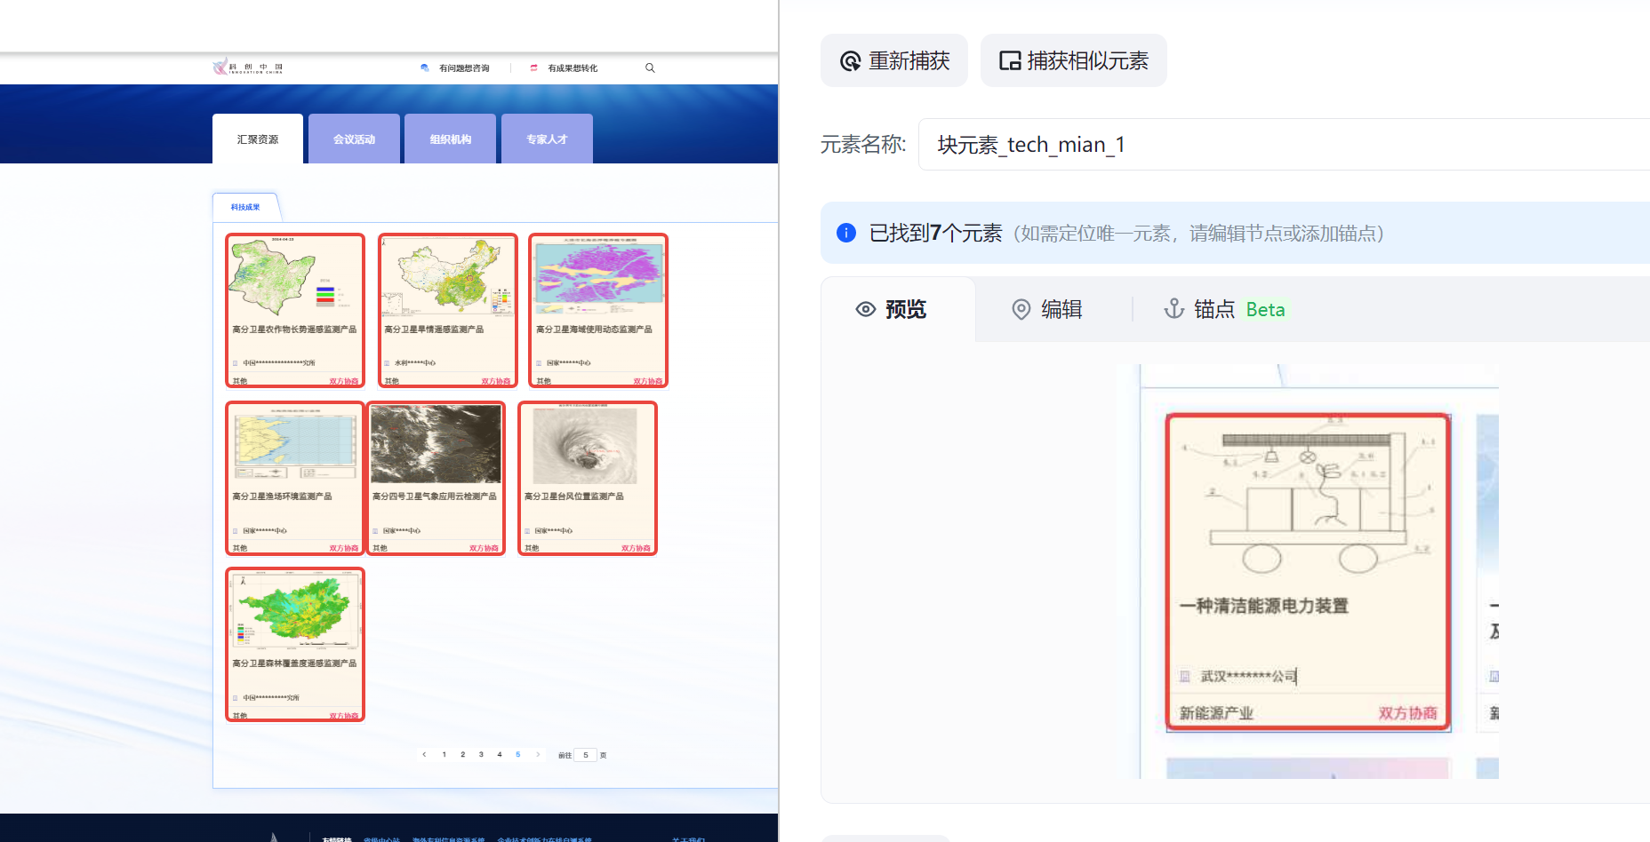
Task: Click the chat icon beside 有问题想咨询
Action: 425,68
